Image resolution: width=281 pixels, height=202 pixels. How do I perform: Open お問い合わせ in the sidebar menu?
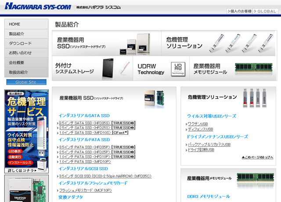(26, 53)
